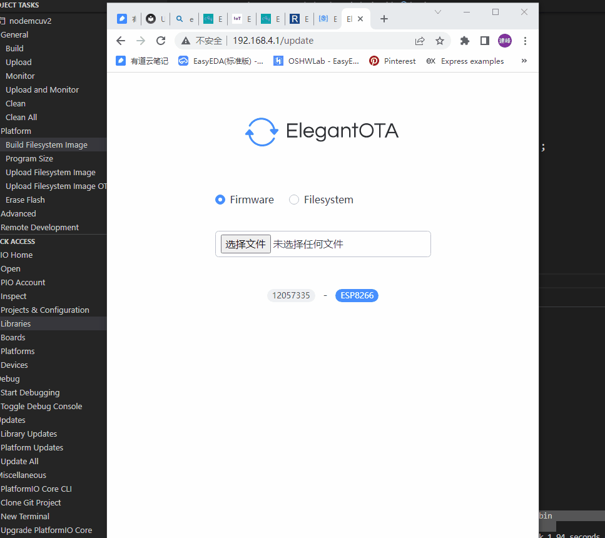The width and height of the screenshot is (605, 538).
Task: Open the Express examples bookmark
Action: click(x=465, y=61)
